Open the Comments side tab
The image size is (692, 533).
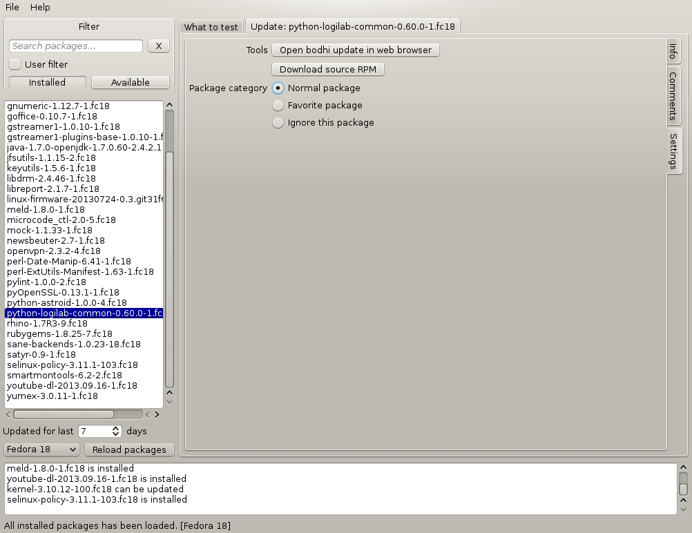point(673,96)
